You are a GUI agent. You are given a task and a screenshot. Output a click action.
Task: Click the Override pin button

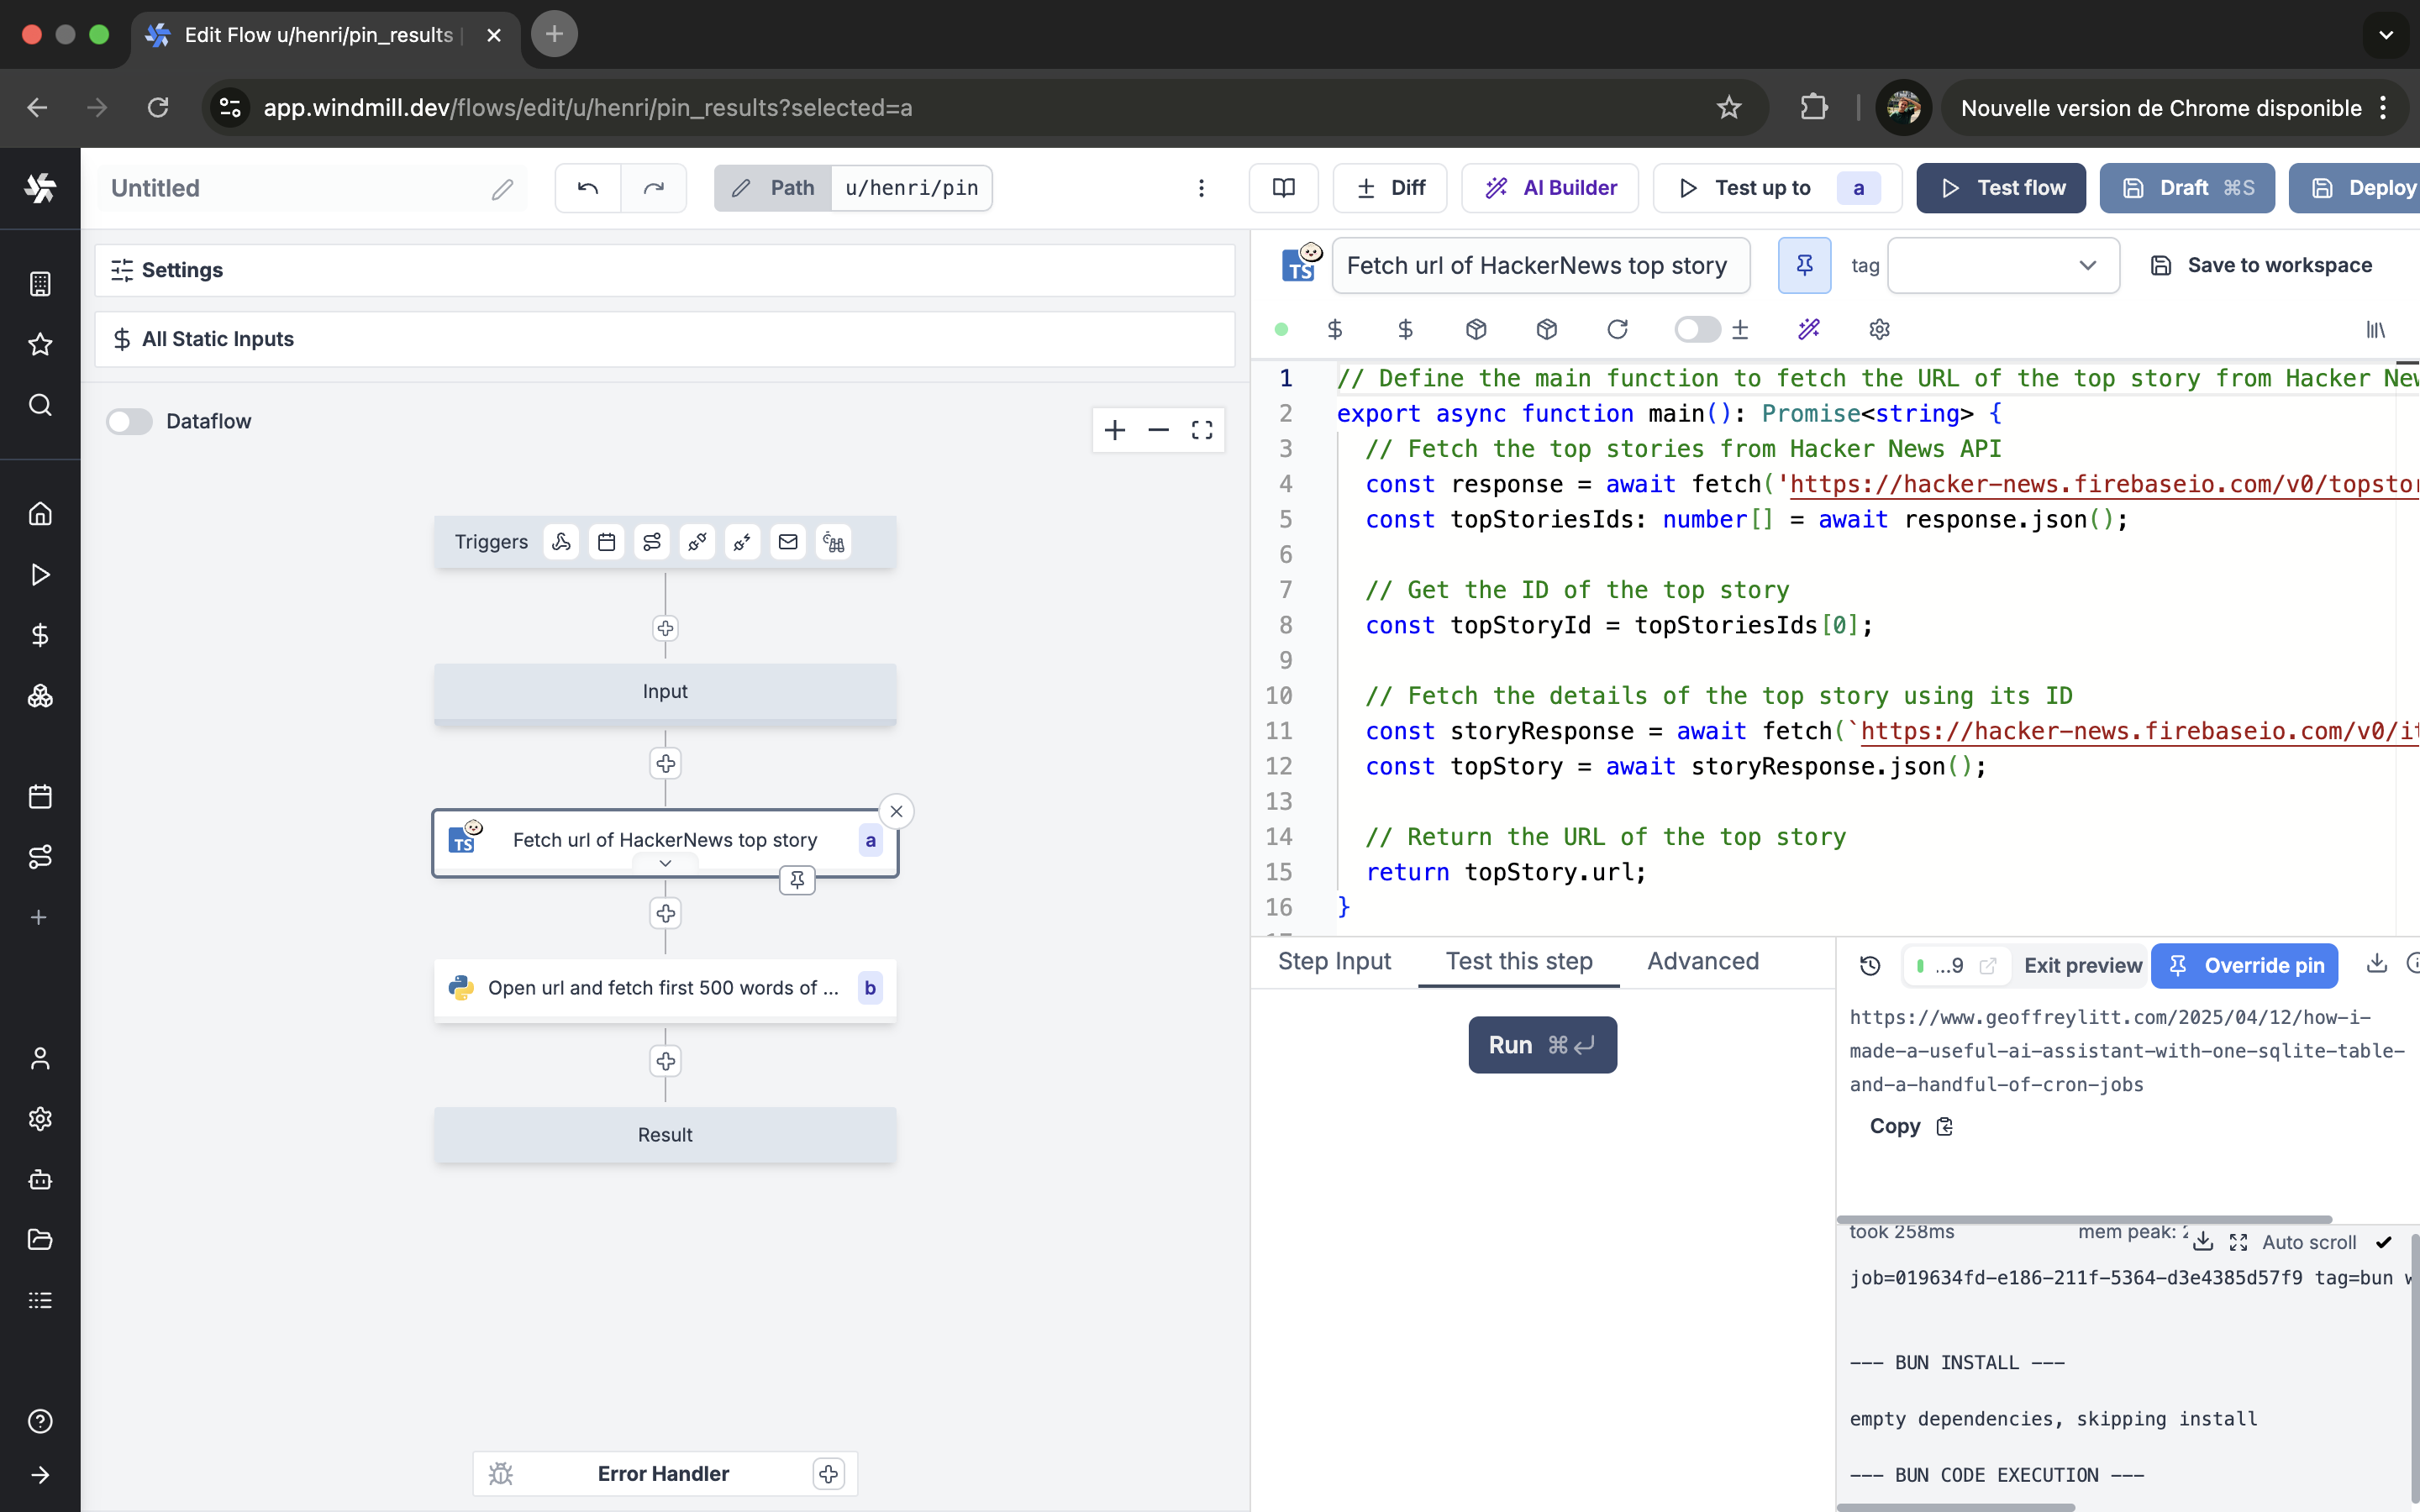2244,965
